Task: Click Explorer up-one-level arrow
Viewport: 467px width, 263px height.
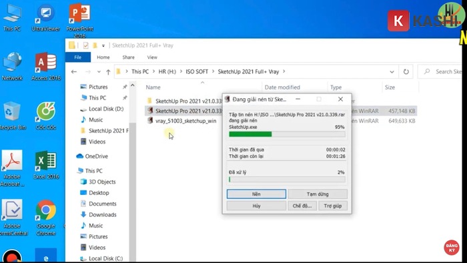Action: pos(108,72)
